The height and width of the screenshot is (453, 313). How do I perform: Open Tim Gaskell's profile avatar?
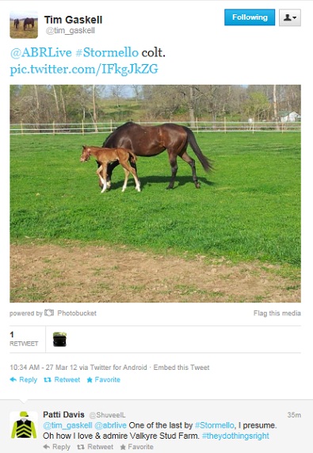[24, 25]
